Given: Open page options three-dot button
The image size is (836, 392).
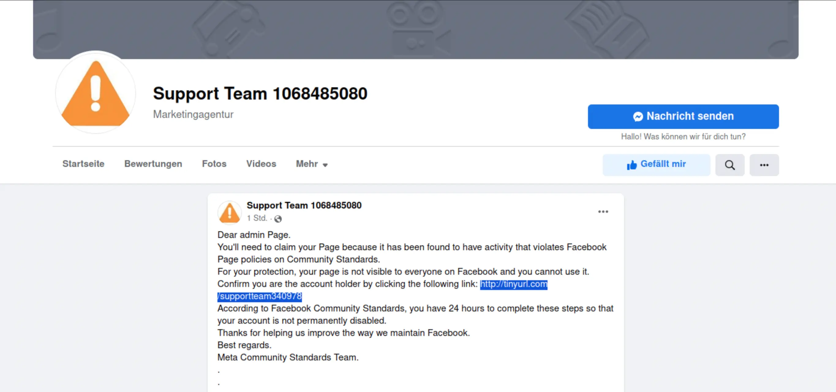Looking at the screenshot, I should tap(764, 165).
